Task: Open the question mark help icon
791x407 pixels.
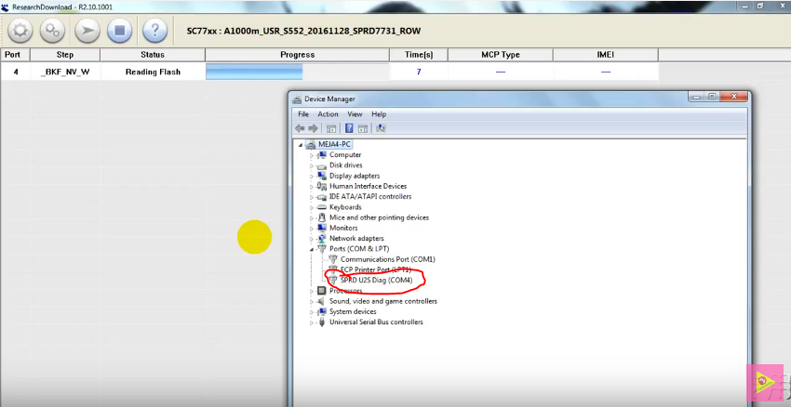Action: pos(154,31)
